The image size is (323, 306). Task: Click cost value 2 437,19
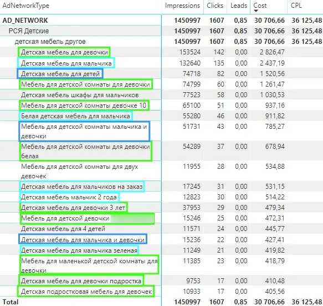[x=272, y=63]
